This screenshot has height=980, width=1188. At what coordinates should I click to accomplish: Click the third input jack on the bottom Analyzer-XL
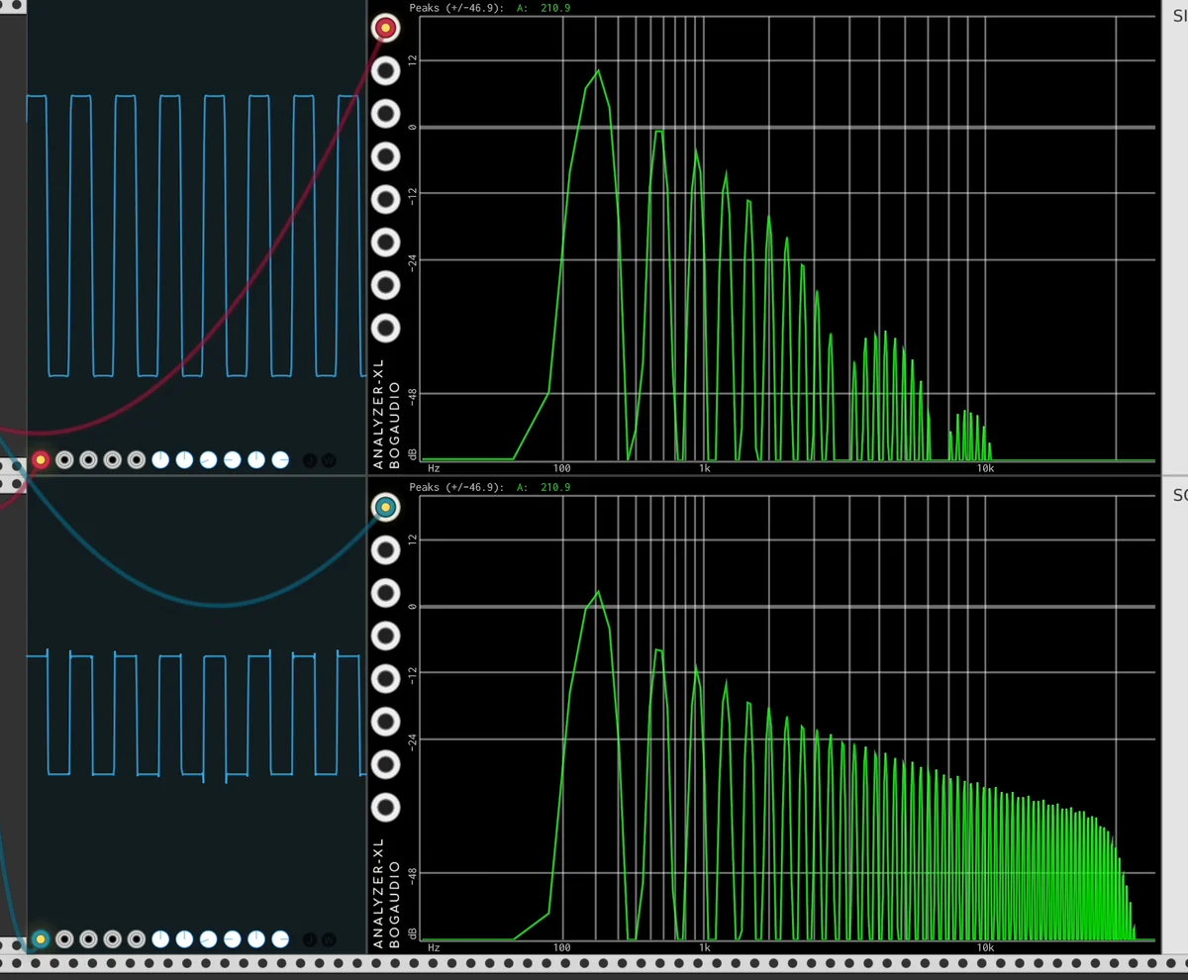pyautogui.click(x=385, y=593)
